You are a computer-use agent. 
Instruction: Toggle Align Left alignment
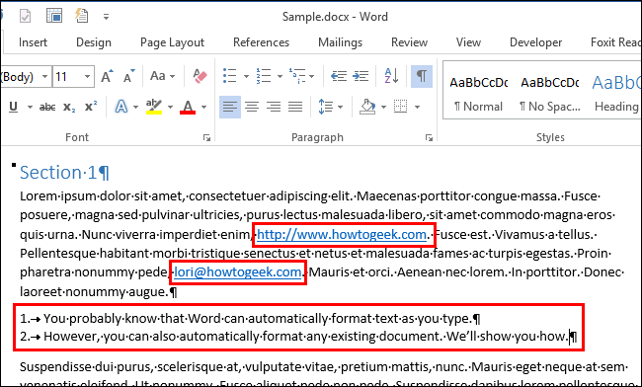(230, 108)
